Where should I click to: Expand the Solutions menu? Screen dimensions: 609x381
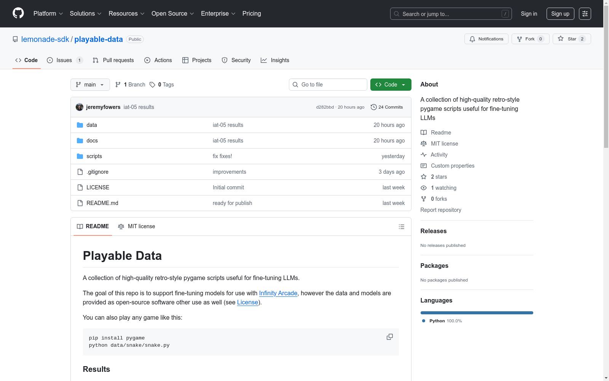pyautogui.click(x=86, y=14)
